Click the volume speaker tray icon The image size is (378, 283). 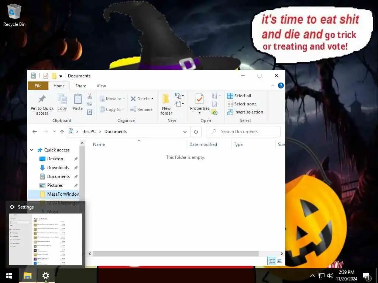coord(330,276)
